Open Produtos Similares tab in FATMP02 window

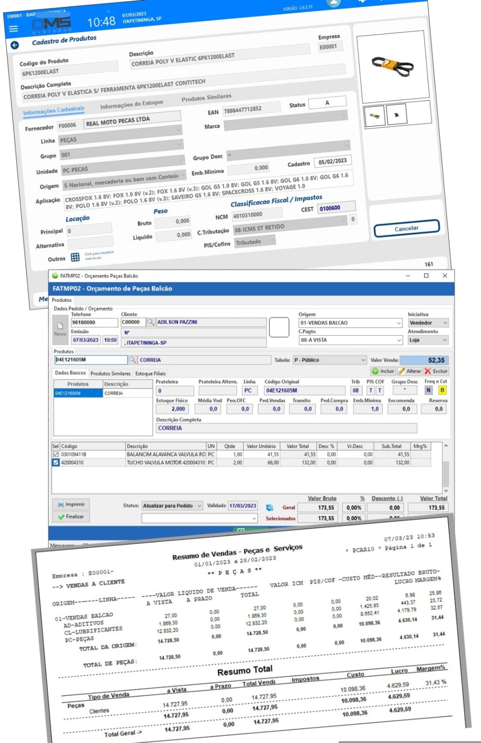click(x=110, y=373)
